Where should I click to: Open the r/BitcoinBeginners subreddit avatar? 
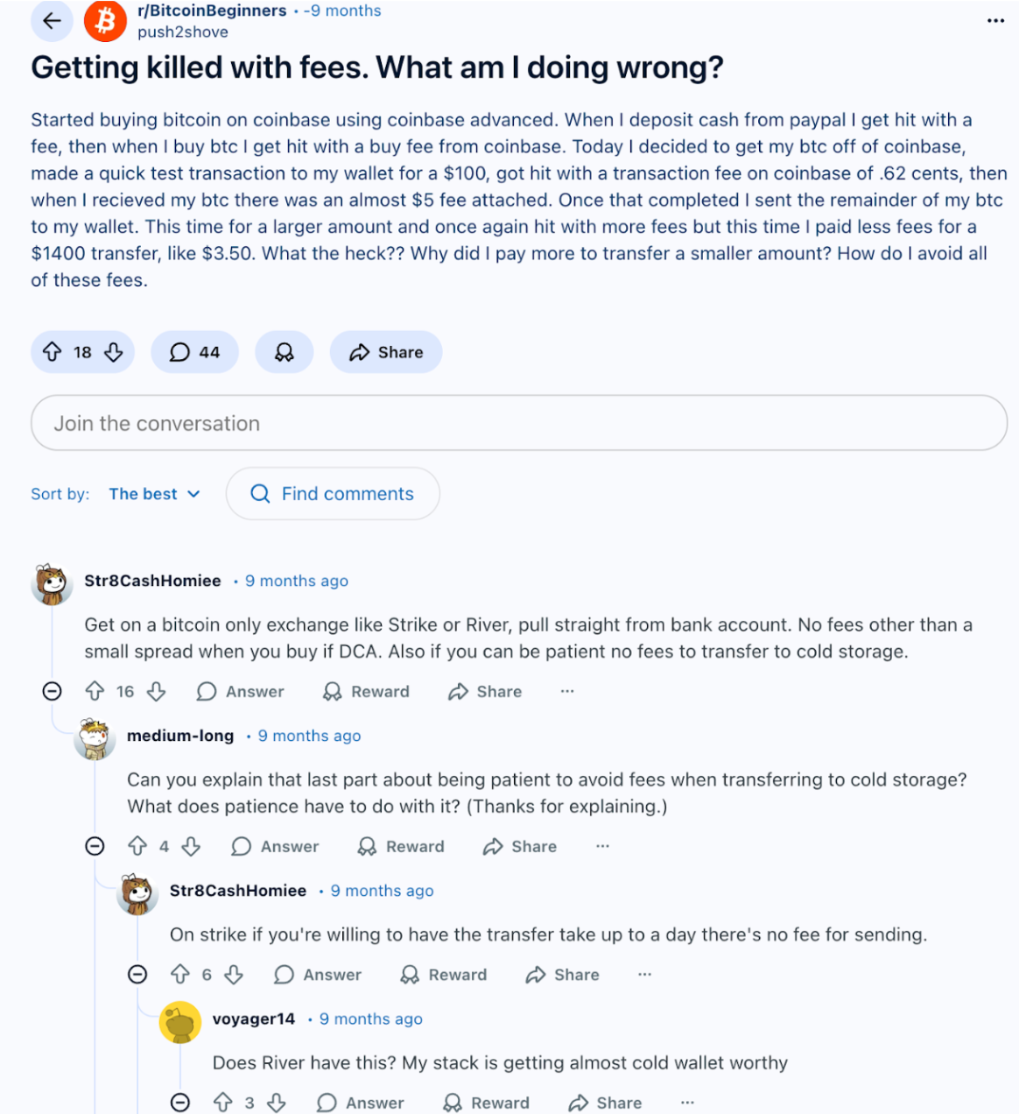click(x=105, y=20)
